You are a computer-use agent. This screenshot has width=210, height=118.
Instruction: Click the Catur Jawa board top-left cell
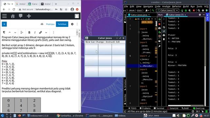point(92,49)
